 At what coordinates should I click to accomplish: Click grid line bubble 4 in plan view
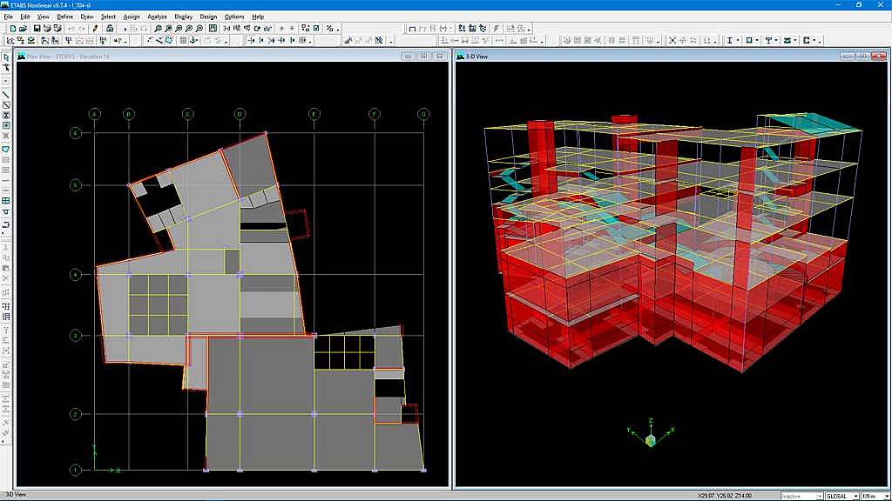click(76, 275)
